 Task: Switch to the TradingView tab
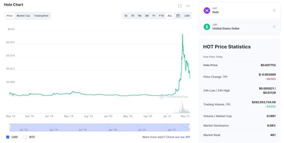coord(41,16)
